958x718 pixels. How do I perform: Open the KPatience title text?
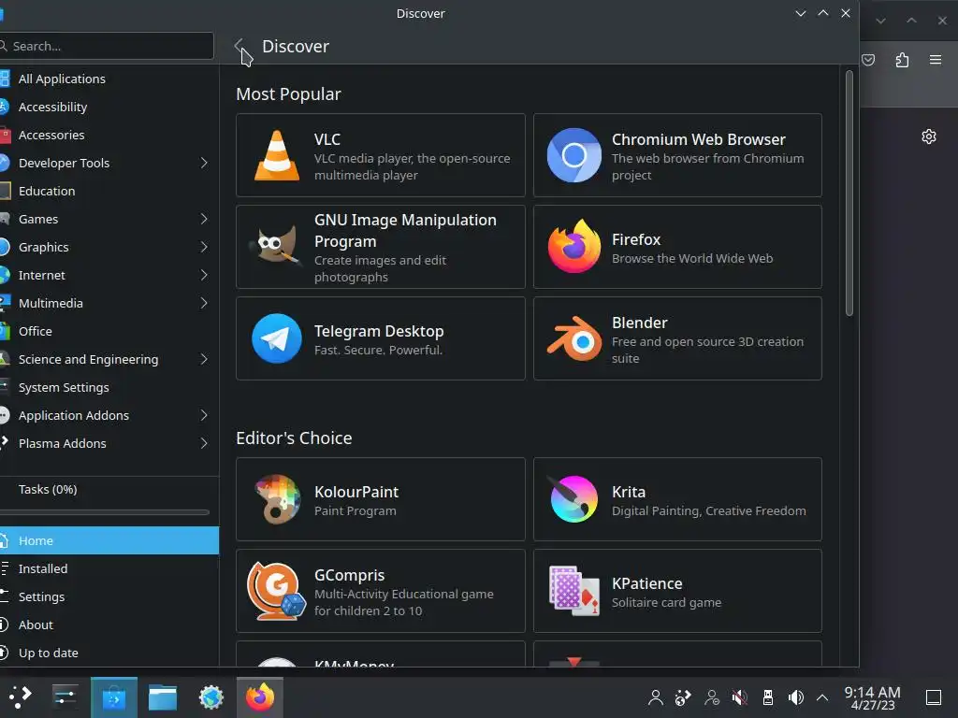[647, 583]
